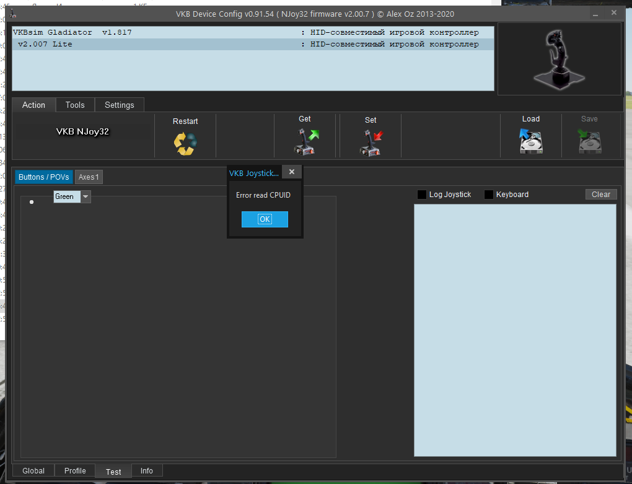This screenshot has width=632, height=484.
Task: Click inside the joystick log output area
Action: (x=515, y=330)
